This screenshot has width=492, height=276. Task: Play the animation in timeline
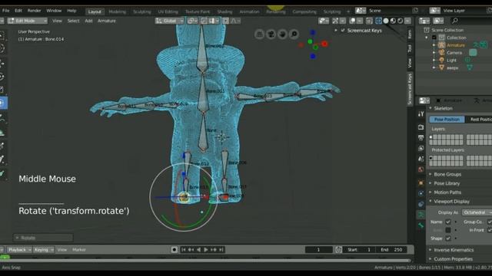click(x=206, y=250)
